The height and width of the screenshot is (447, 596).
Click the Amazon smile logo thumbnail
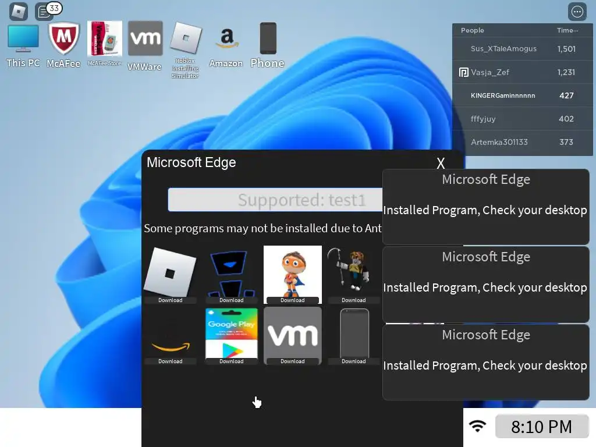[171, 346]
